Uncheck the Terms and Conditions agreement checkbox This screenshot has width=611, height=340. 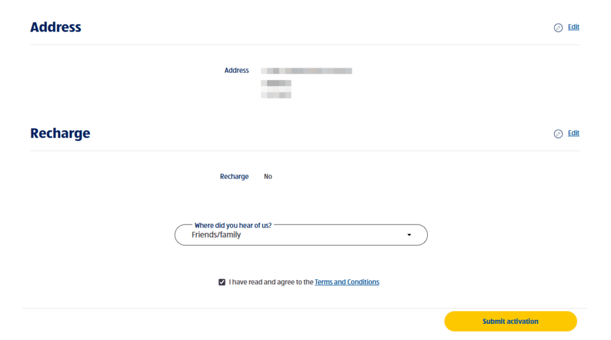click(222, 282)
